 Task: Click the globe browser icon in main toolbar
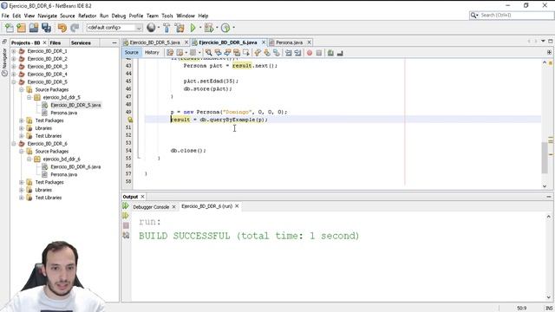point(151,27)
